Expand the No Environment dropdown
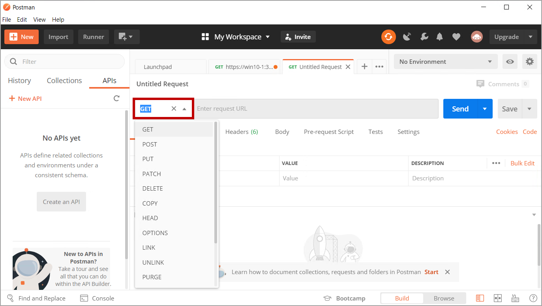 coord(446,61)
